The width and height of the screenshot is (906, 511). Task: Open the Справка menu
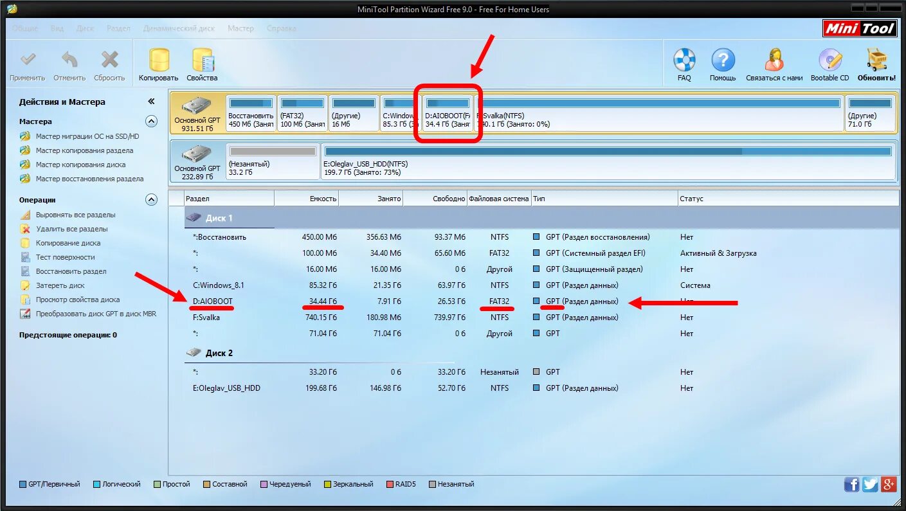281,28
